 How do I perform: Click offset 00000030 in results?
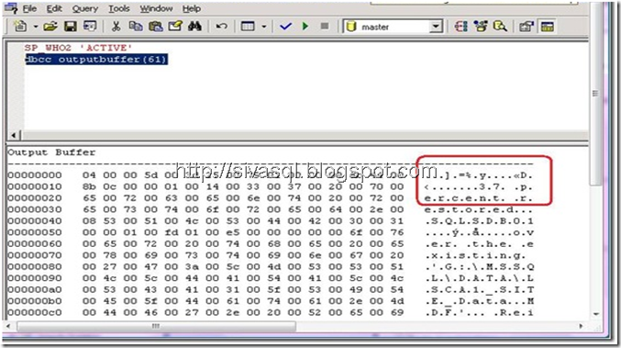click(35, 209)
